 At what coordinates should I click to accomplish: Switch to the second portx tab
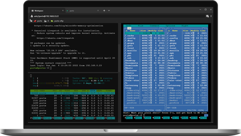(72, 10)
